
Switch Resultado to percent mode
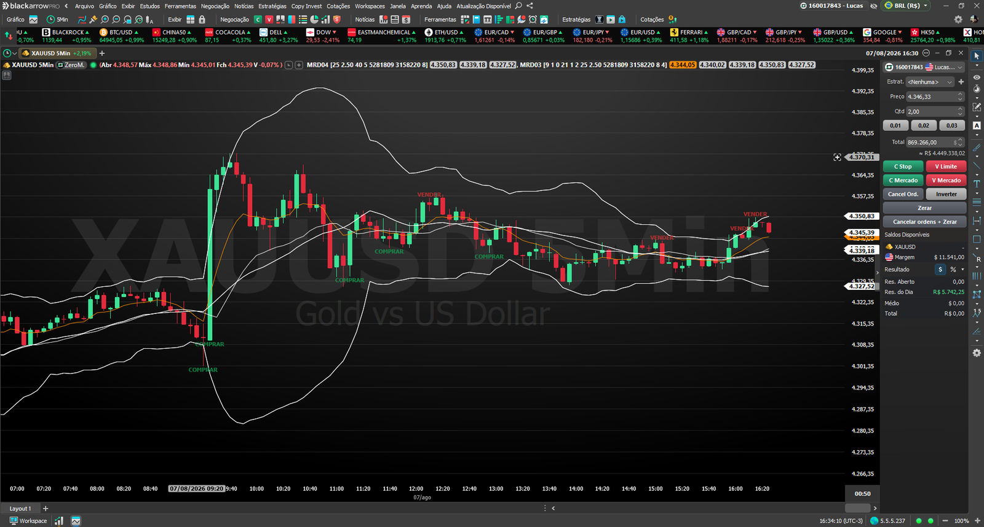coord(953,270)
